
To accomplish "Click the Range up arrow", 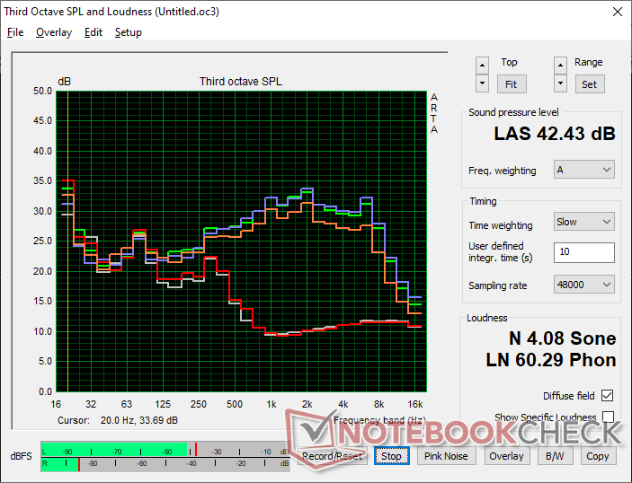I will 560,66.
